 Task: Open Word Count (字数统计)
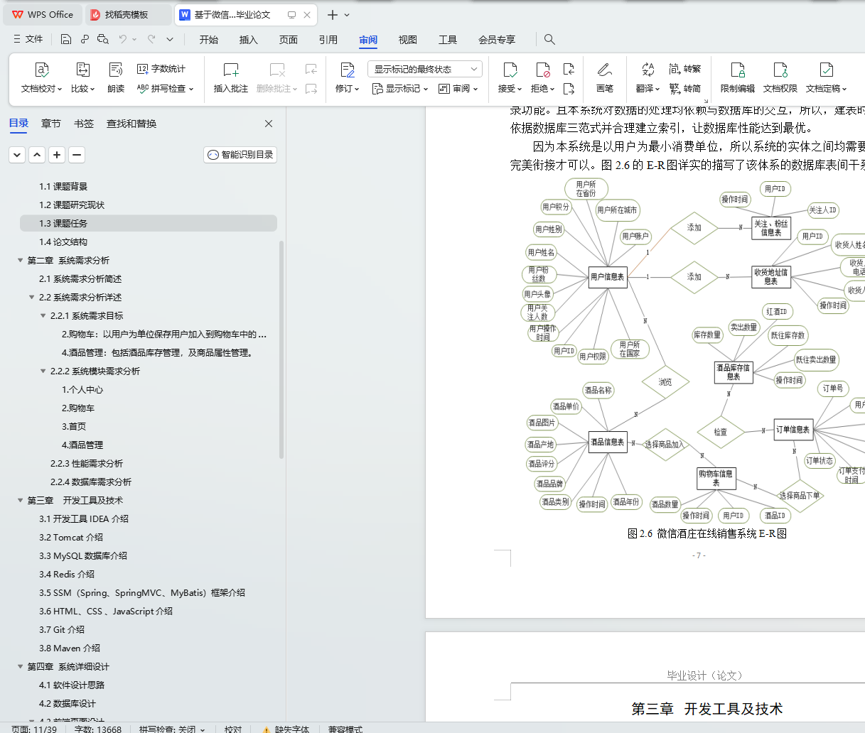click(x=161, y=69)
